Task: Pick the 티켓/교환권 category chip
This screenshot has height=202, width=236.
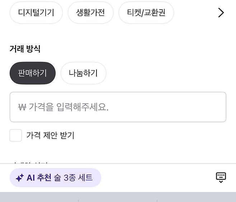Action: (x=146, y=13)
